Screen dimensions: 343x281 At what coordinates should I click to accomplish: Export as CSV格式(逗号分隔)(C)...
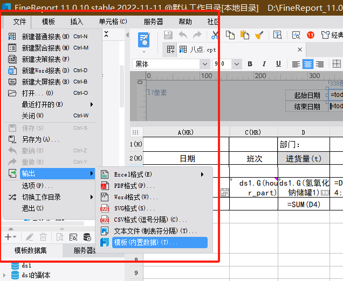(x=153, y=220)
